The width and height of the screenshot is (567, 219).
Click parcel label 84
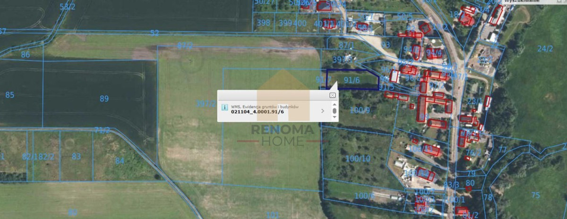click(120, 161)
